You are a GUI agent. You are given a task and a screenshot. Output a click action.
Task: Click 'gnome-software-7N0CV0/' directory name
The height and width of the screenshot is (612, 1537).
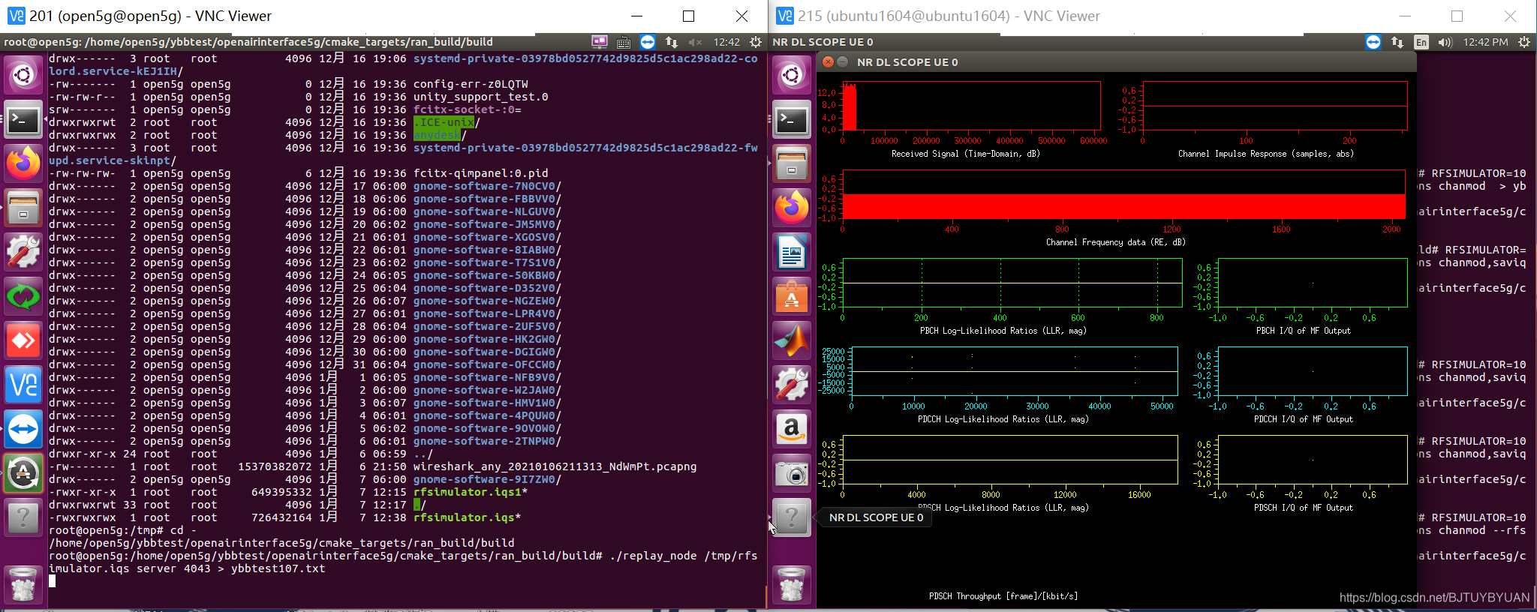(x=487, y=186)
